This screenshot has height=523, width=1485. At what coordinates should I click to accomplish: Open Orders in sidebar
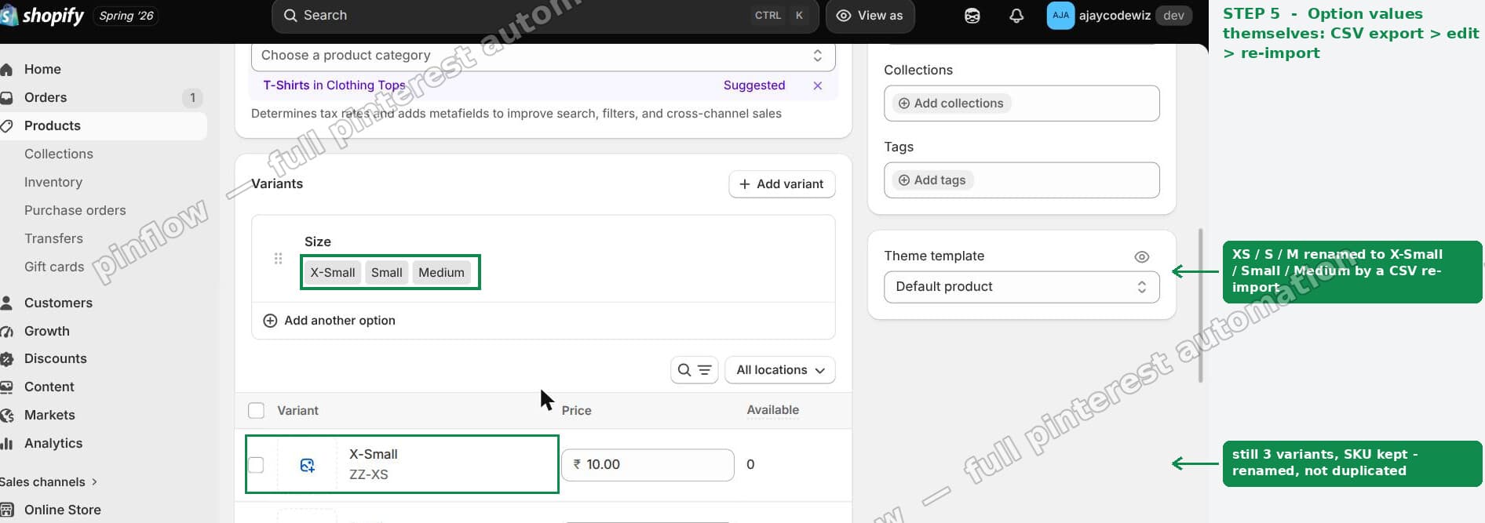coord(46,98)
